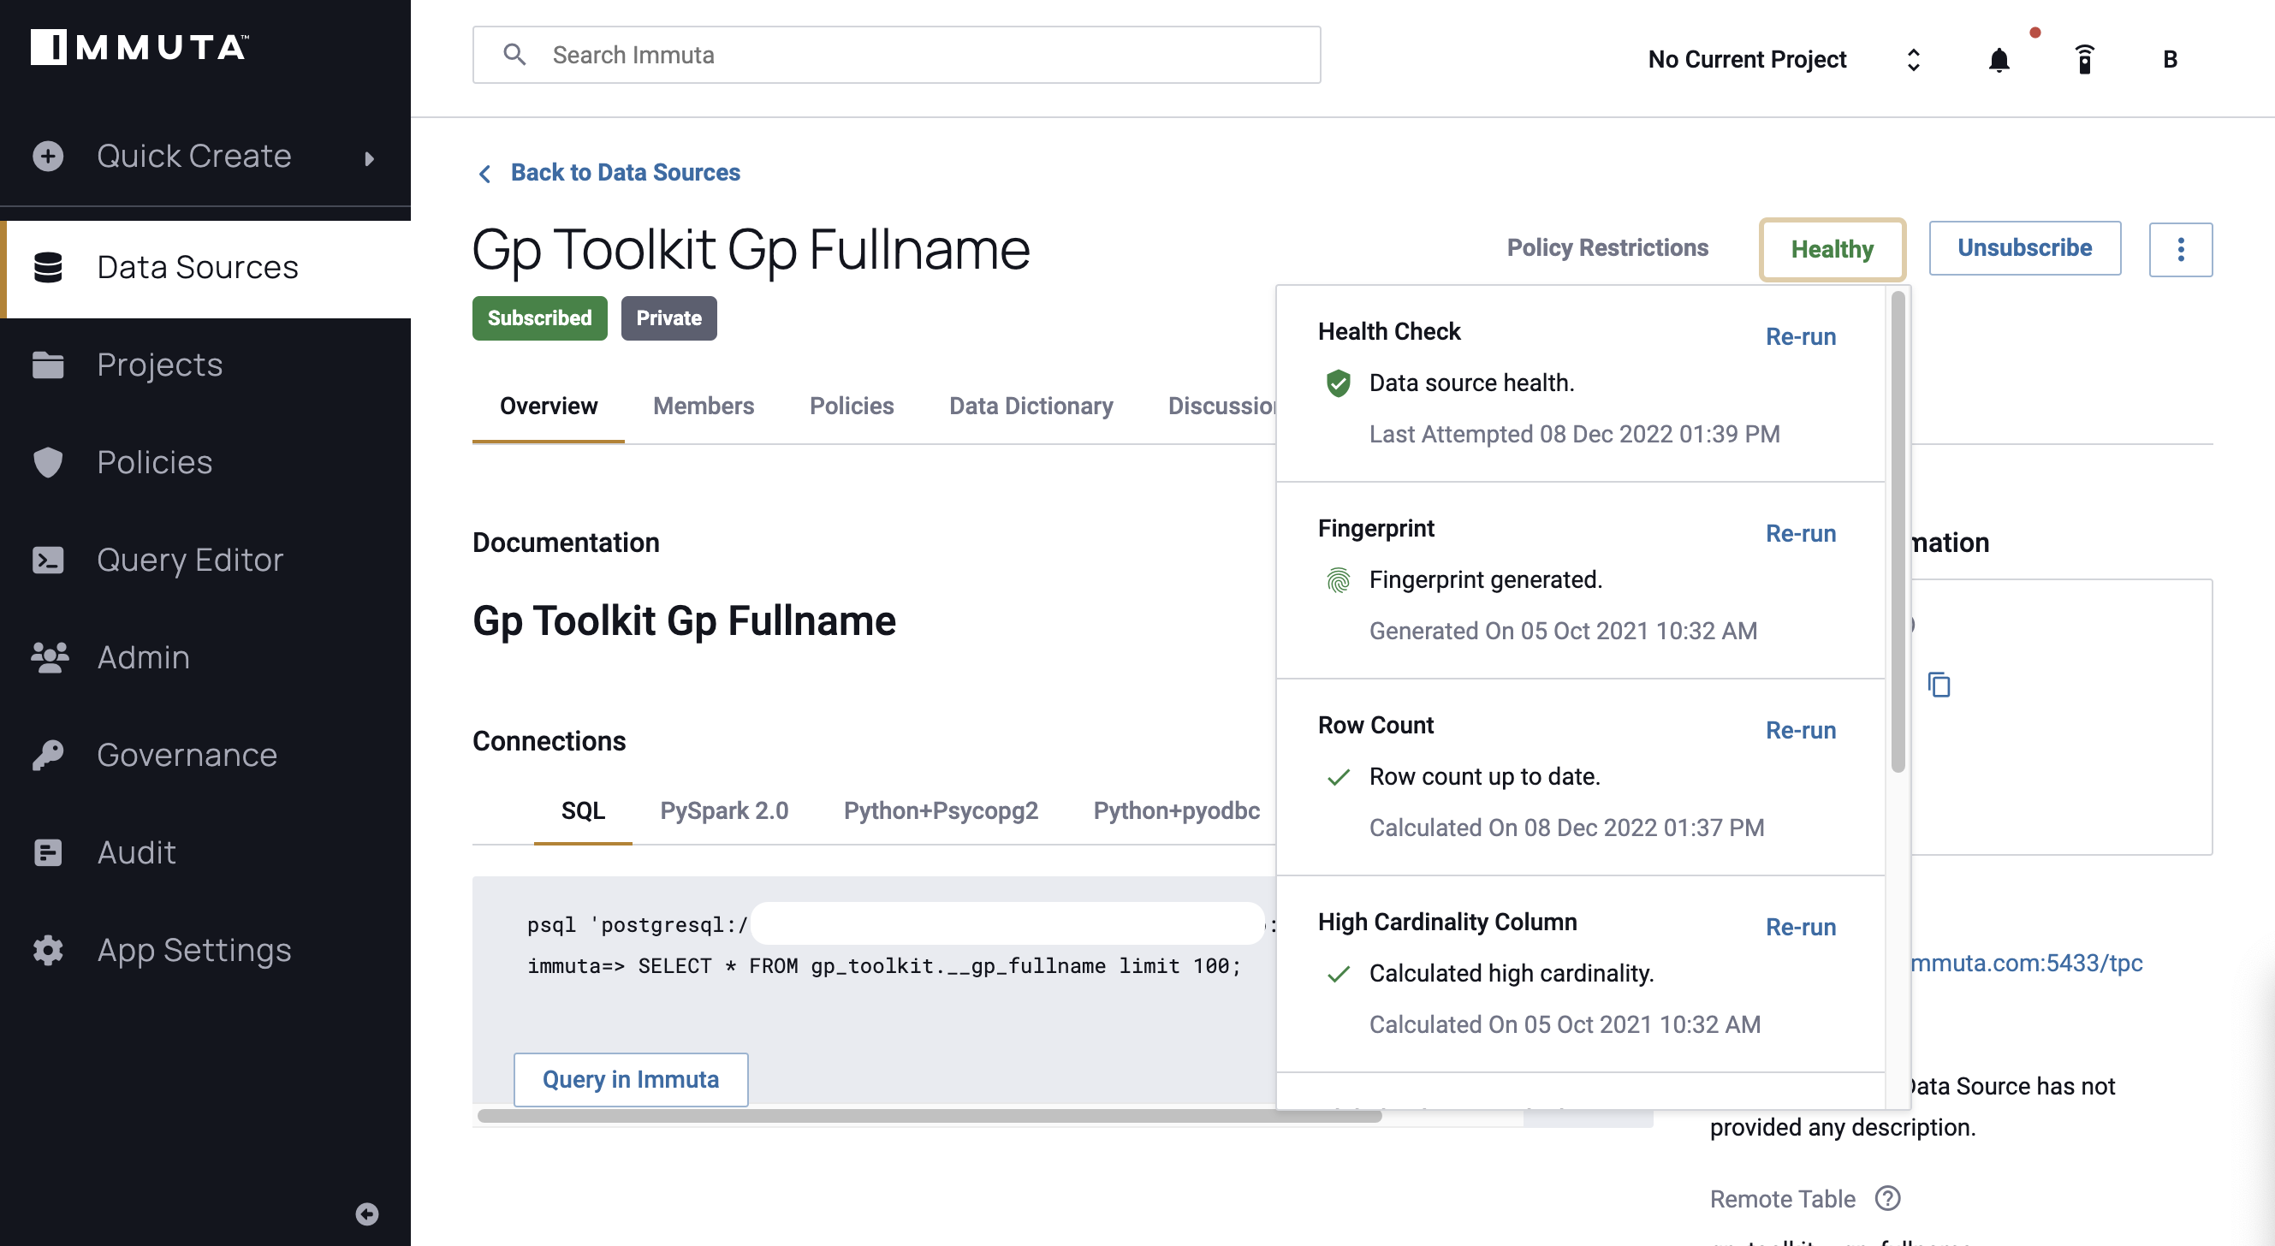Click the Projects folder icon

48,365
